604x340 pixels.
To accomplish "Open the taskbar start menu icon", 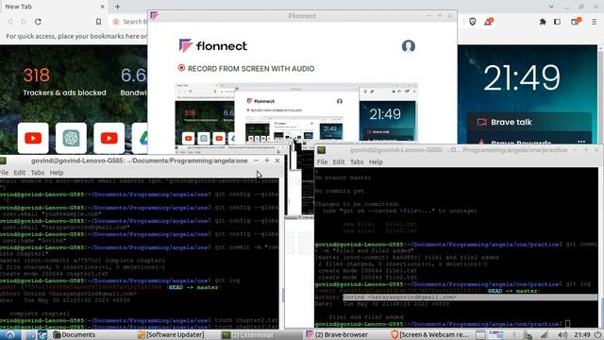I will click(x=10, y=334).
